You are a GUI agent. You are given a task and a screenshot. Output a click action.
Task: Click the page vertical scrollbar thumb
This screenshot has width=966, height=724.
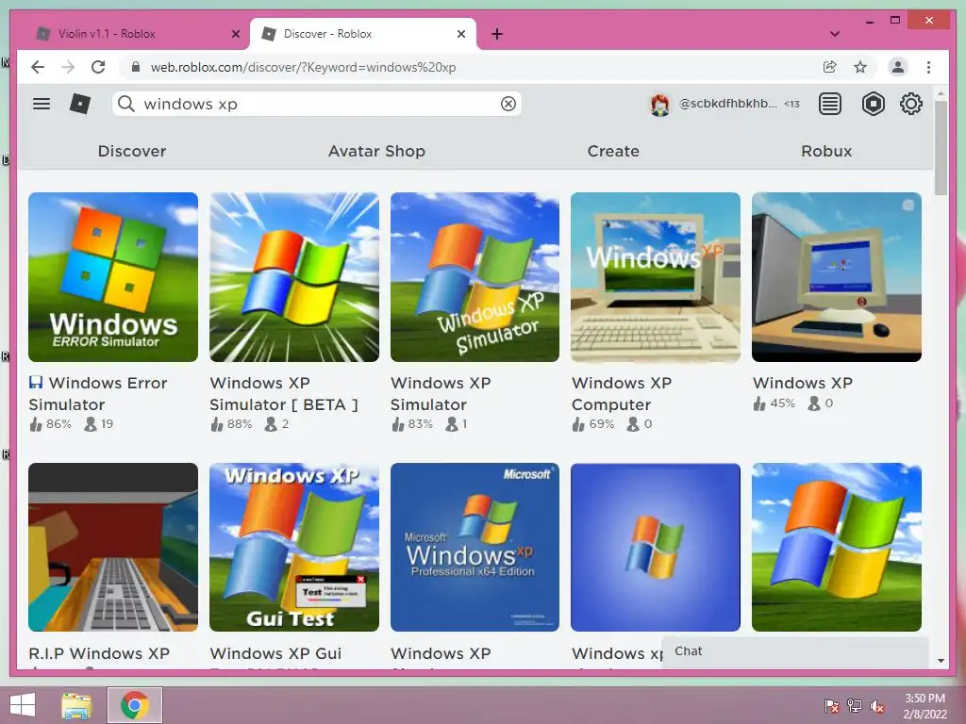click(x=941, y=148)
